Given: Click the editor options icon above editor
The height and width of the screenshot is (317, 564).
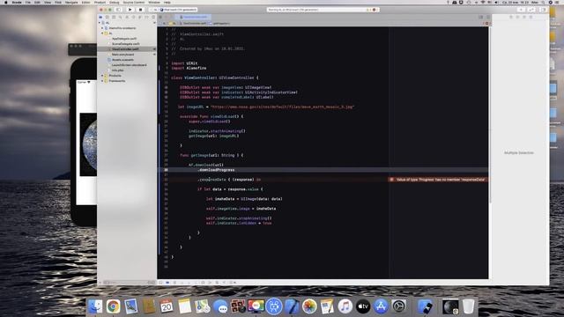Looking at the screenshot, I should pos(481,17).
